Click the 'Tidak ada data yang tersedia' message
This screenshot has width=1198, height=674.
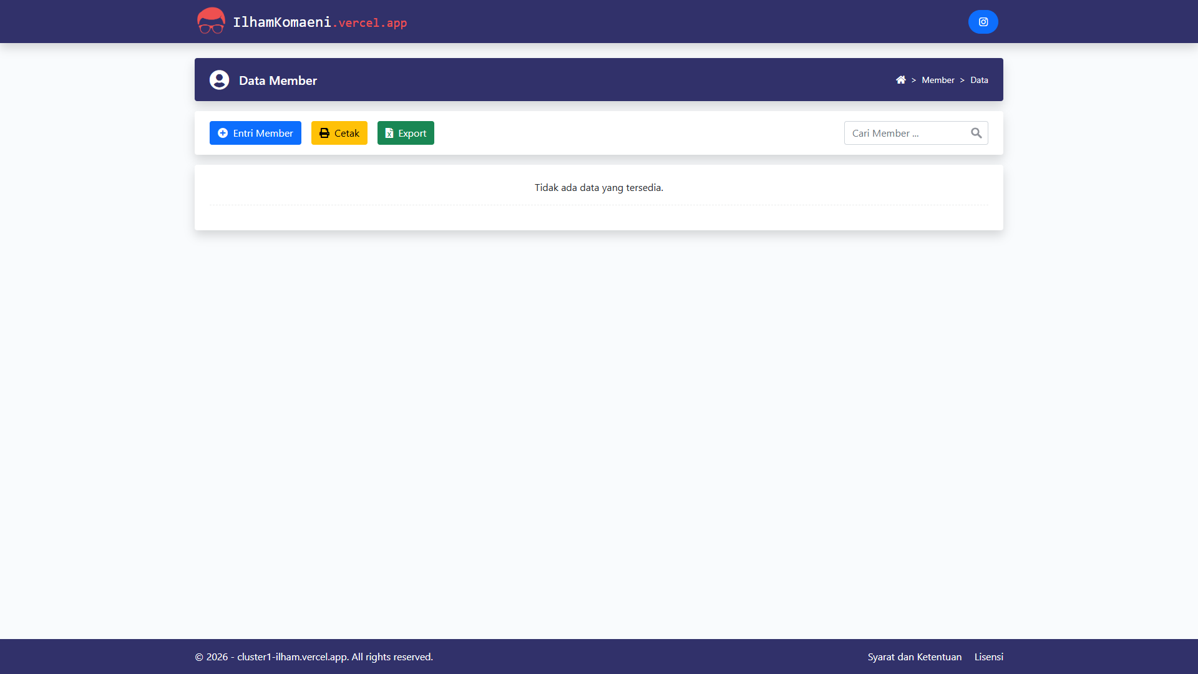tap(598, 187)
